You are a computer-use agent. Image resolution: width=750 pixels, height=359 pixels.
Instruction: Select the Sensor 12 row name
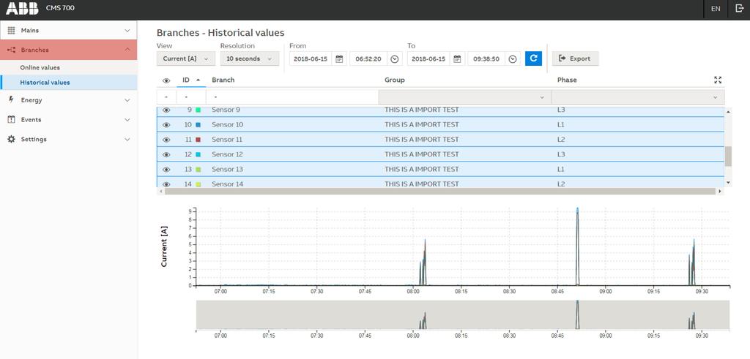(x=227, y=154)
